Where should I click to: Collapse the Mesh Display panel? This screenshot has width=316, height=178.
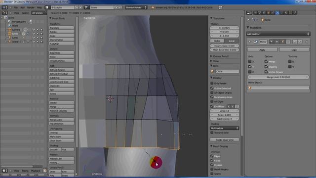click(x=211, y=146)
